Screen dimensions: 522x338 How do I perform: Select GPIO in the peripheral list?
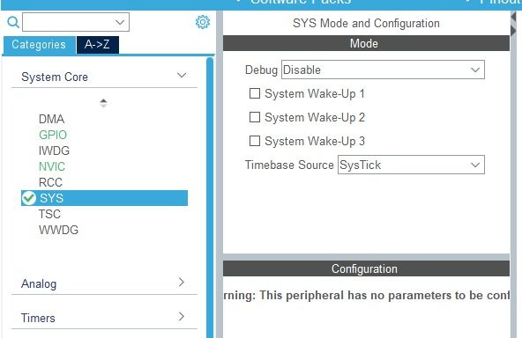(53, 135)
